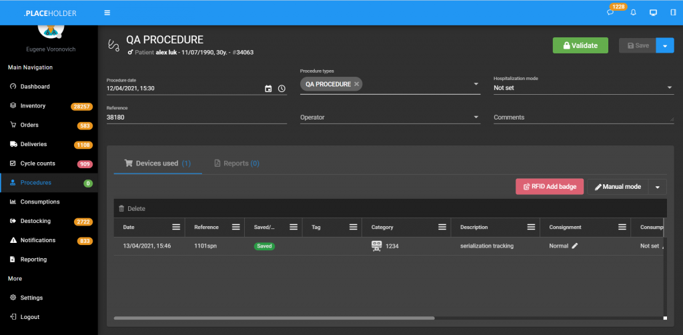Click the green Validate button
The height and width of the screenshot is (335, 683).
(580, 45)
